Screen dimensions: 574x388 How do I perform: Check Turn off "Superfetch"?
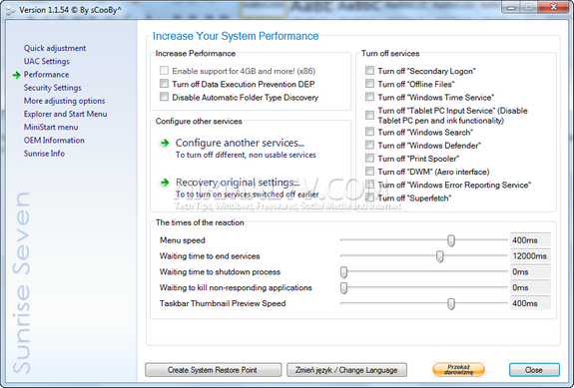coord(369,197)
